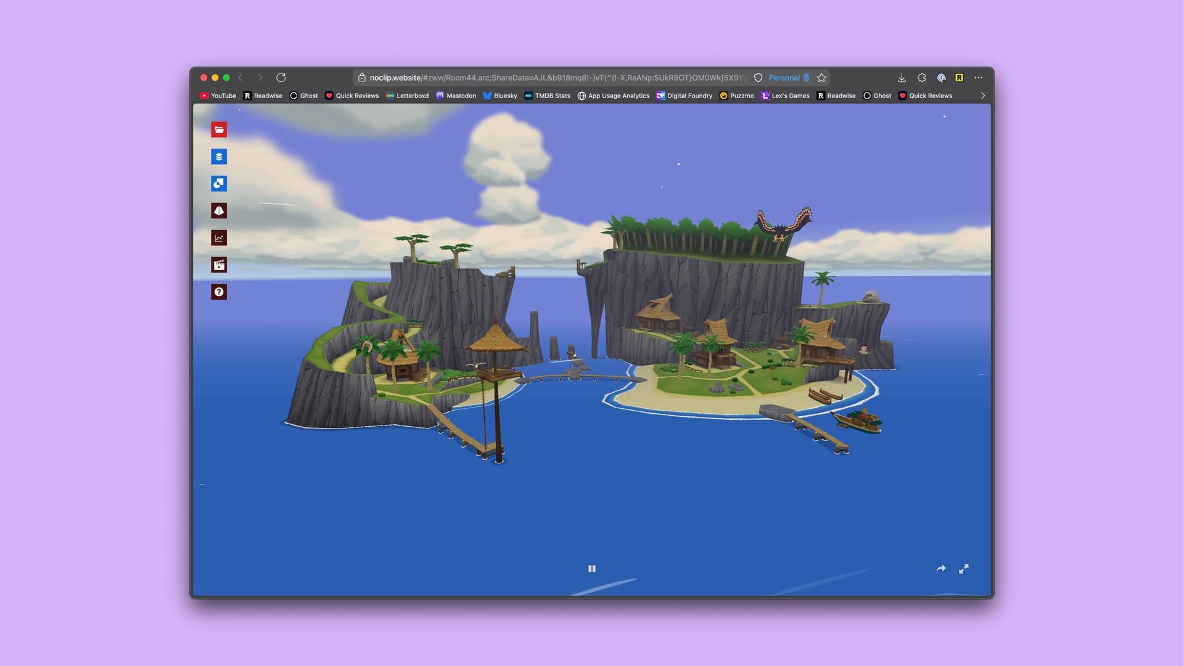Reload the current page

pyautogui.click(x=281, y=78)
